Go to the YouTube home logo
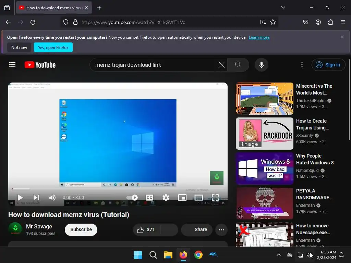Screen dimensions: 351x263 coord(40,65)
